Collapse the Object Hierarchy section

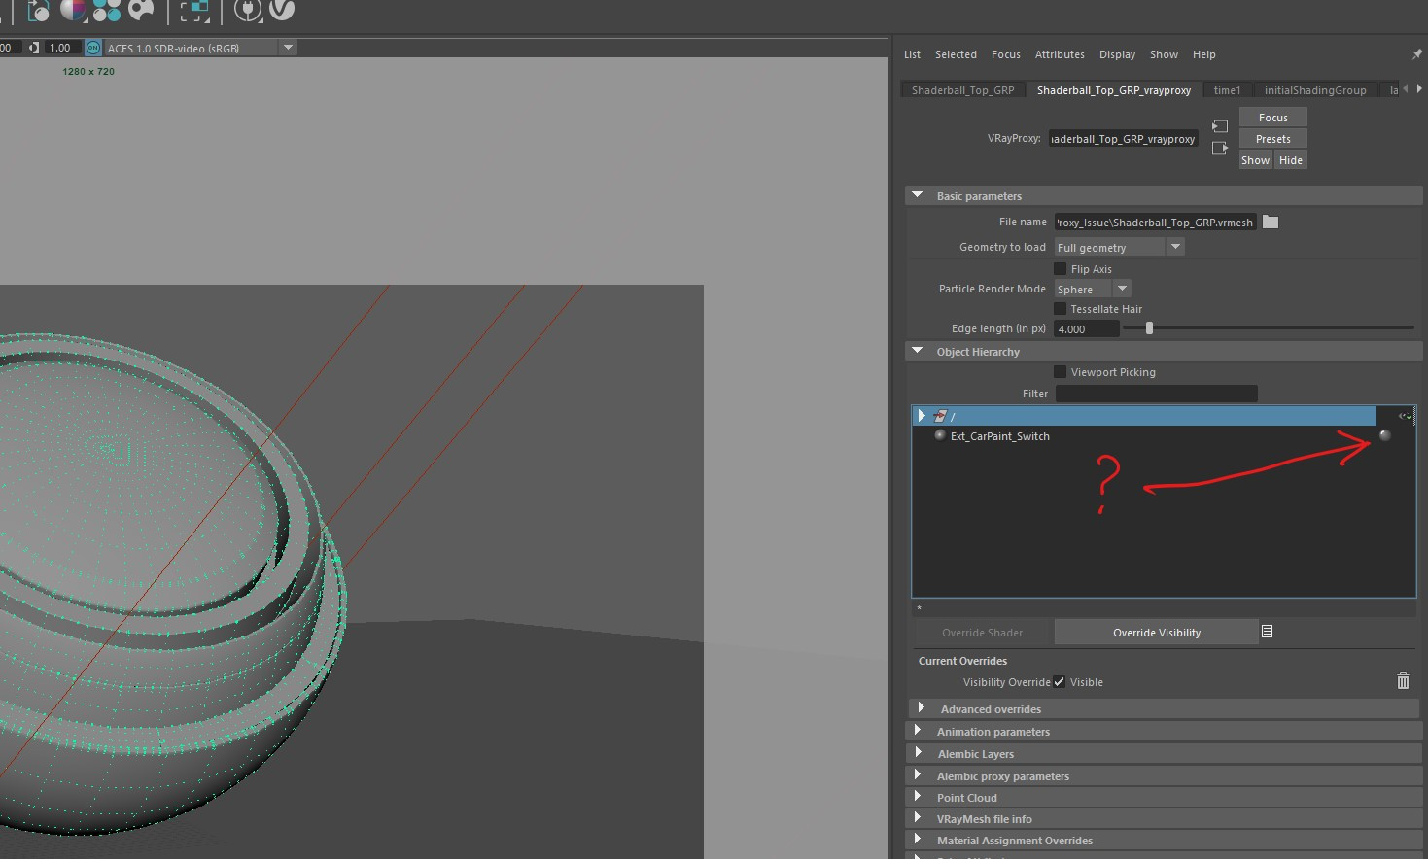(917, 351)
